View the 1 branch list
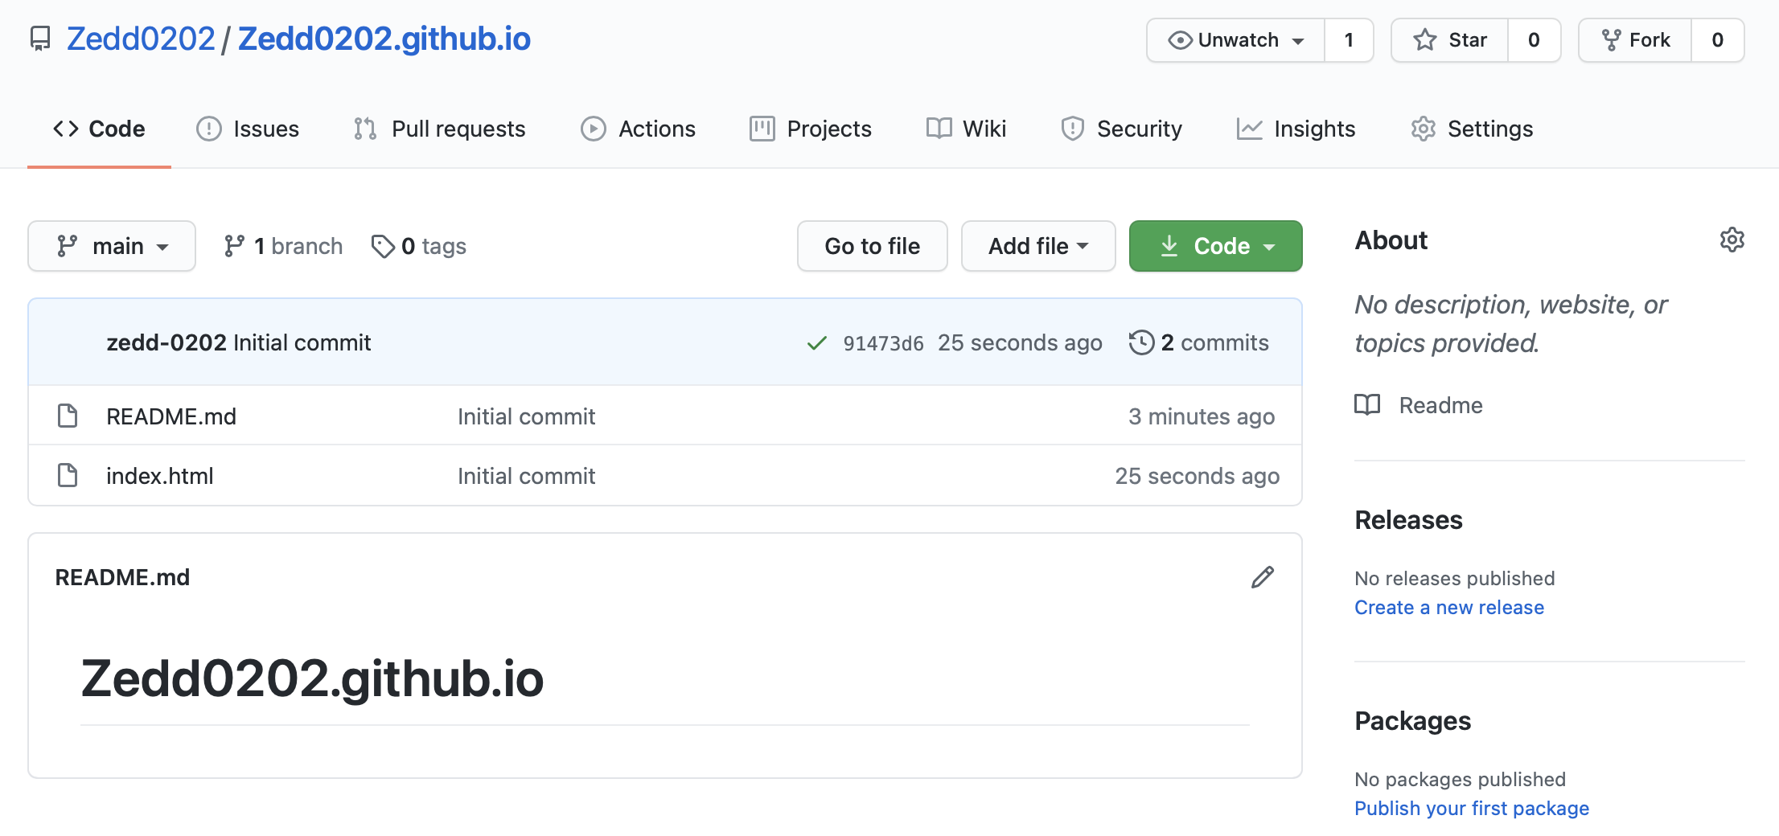1779x836 pixels. coord(283,246)
